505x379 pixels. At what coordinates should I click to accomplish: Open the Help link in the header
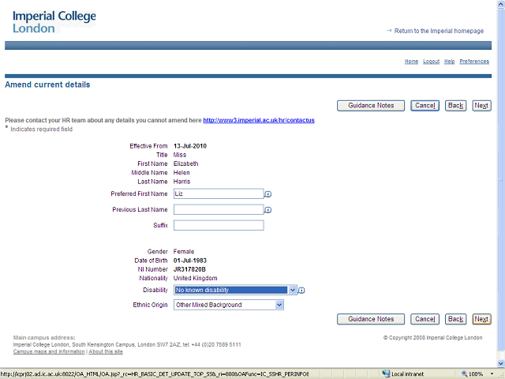coord(449,61)
